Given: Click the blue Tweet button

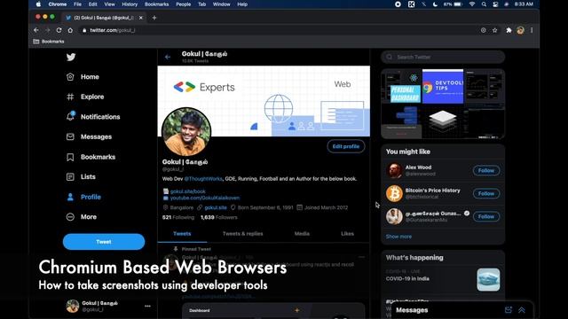Looking at the screenshot, I should click(x=104, y=242).
